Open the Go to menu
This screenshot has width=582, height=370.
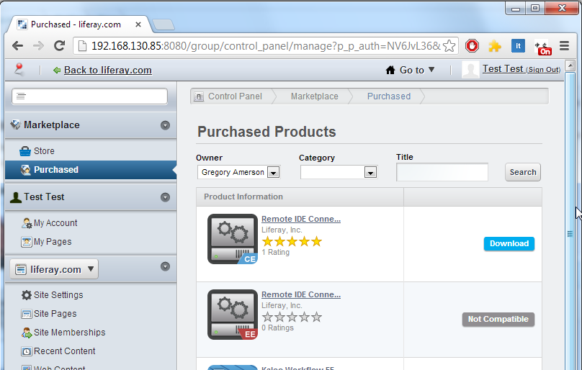click(411, 70)
